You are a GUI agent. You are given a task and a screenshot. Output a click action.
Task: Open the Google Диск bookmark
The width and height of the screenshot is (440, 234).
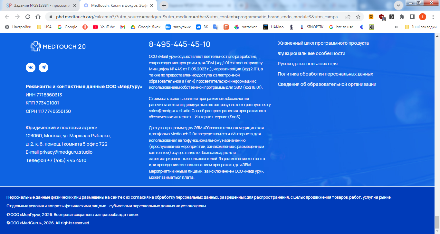pyautogui.click(x=146, y=27)
